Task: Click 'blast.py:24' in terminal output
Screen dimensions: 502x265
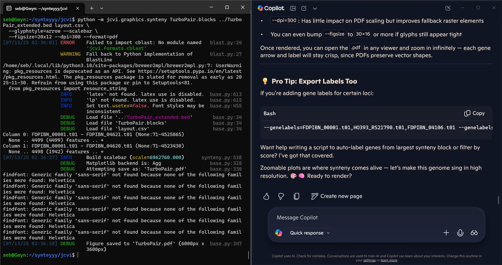Action: pyautogui.click(x=225, y=43)
